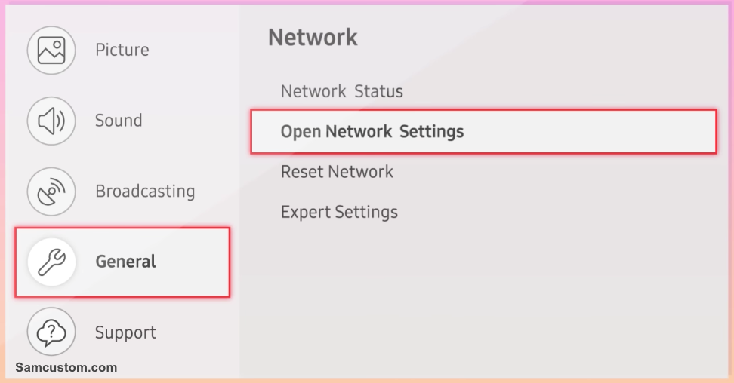Viewport: 734px width, 383px height.
Task: Click empty area inside highlighted General box
Action: 192,262
